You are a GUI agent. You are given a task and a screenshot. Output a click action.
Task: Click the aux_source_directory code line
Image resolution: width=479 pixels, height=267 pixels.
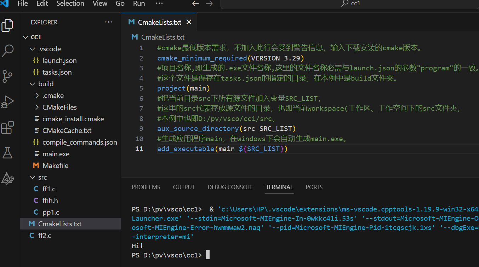pyautogui.click(x=227, y=129)
